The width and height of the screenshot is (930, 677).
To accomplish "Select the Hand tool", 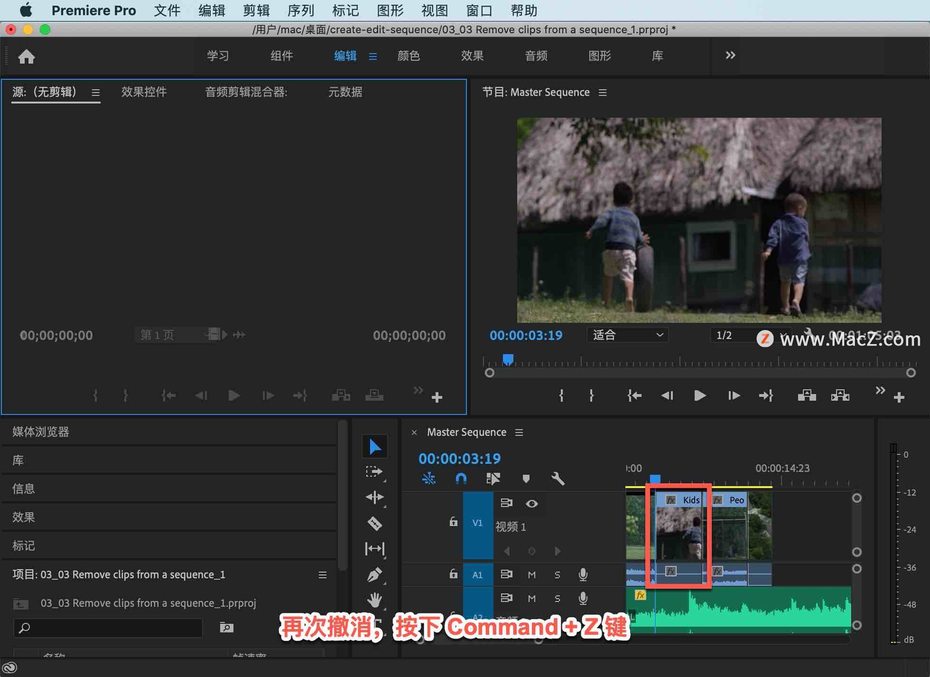I will (374, 600).
